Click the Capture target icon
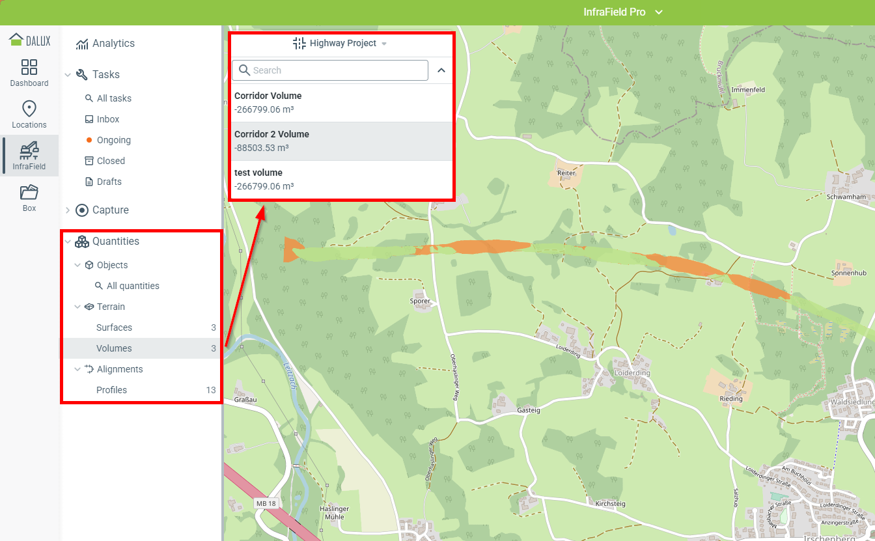 (82, 210)
